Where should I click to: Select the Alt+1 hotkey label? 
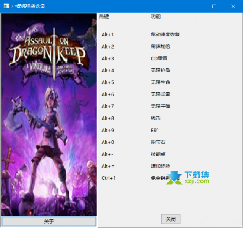107,35
